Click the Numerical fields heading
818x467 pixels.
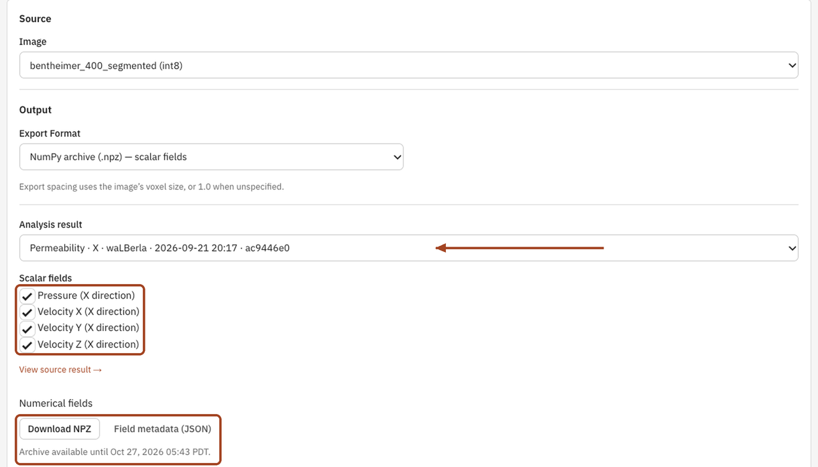[x=56, y=403]
